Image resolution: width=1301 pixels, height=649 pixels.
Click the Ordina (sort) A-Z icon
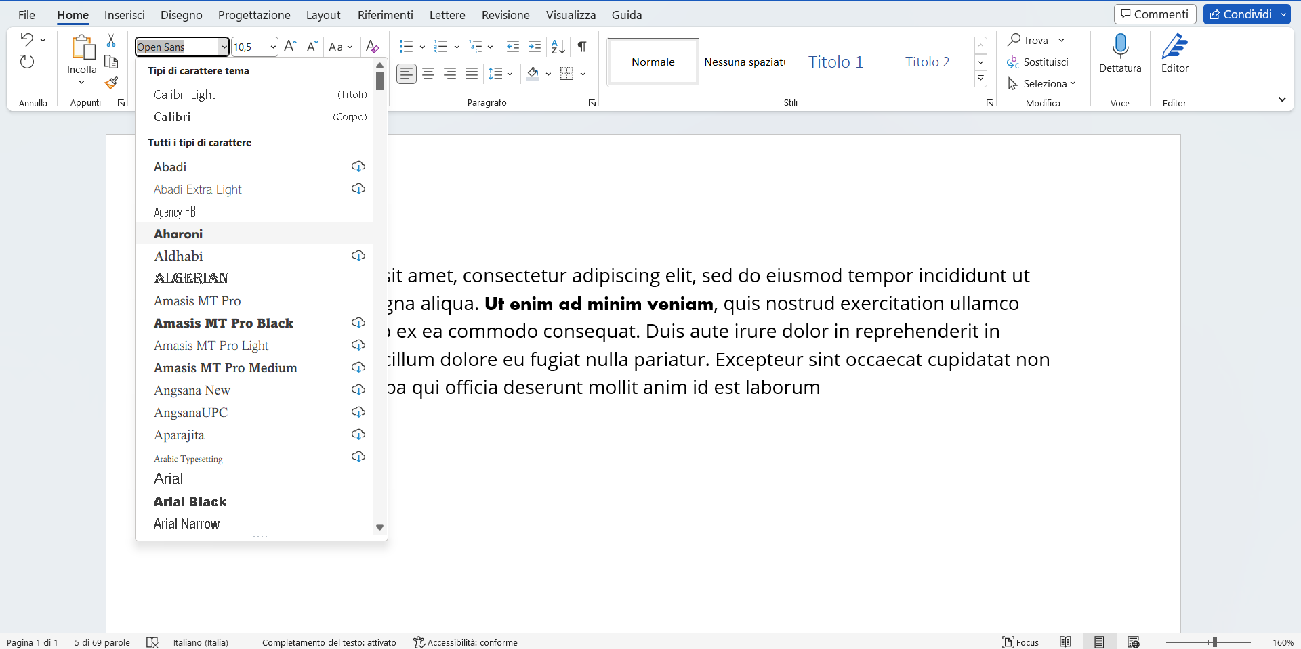(558, 46)
